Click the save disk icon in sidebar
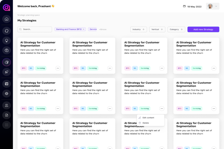 pyautogui.click(x=6, y=84)
